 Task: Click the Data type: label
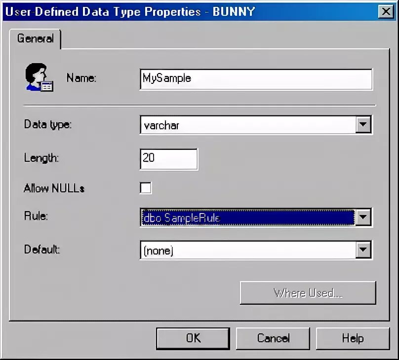pos(48,124)
